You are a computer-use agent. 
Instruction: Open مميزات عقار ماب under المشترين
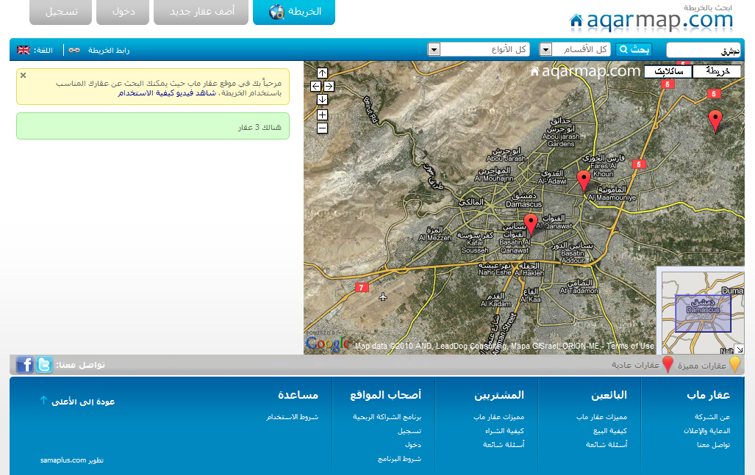click(x=499, y=417)
